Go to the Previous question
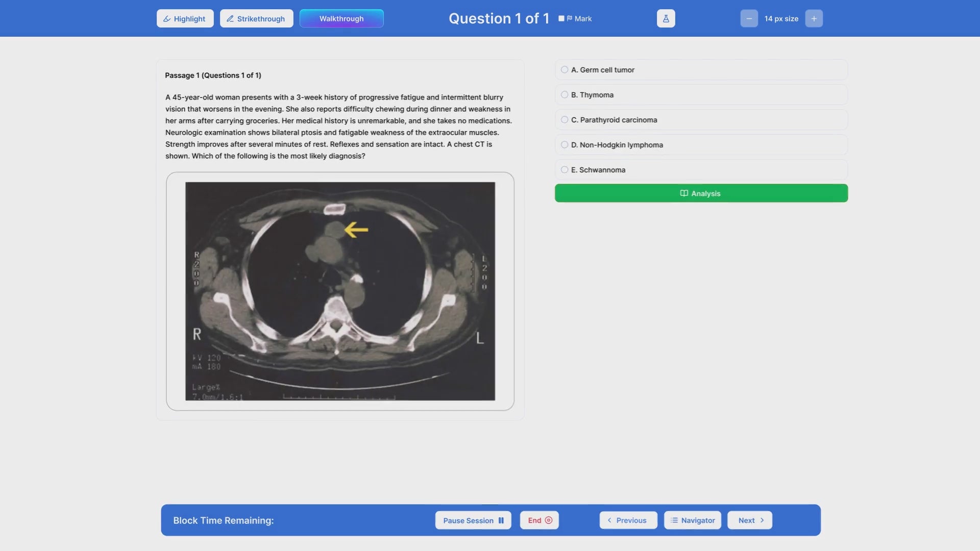 (x=628, y=520)
